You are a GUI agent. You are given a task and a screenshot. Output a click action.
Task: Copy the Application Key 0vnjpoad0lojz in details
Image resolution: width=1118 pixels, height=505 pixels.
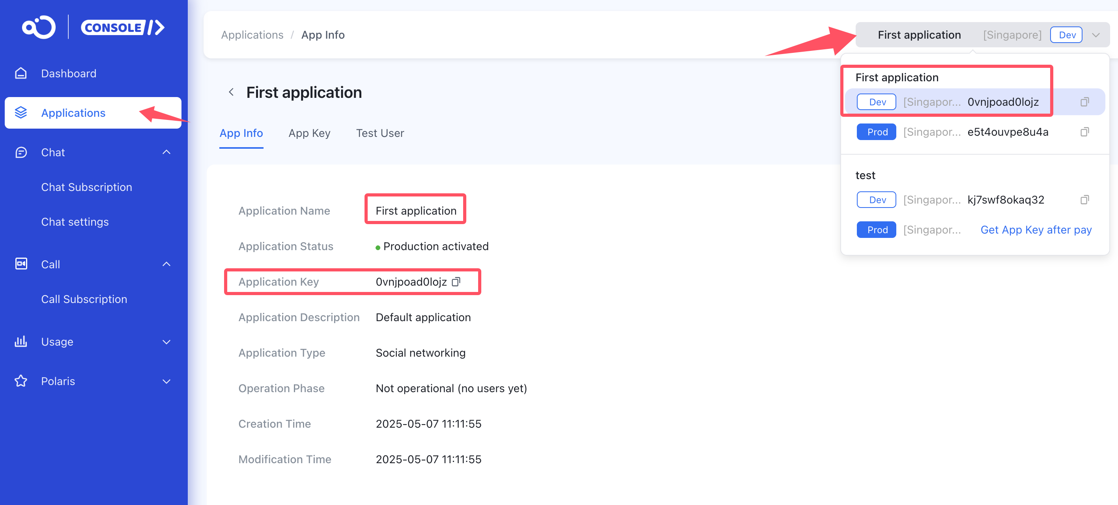tap(456, 282)
